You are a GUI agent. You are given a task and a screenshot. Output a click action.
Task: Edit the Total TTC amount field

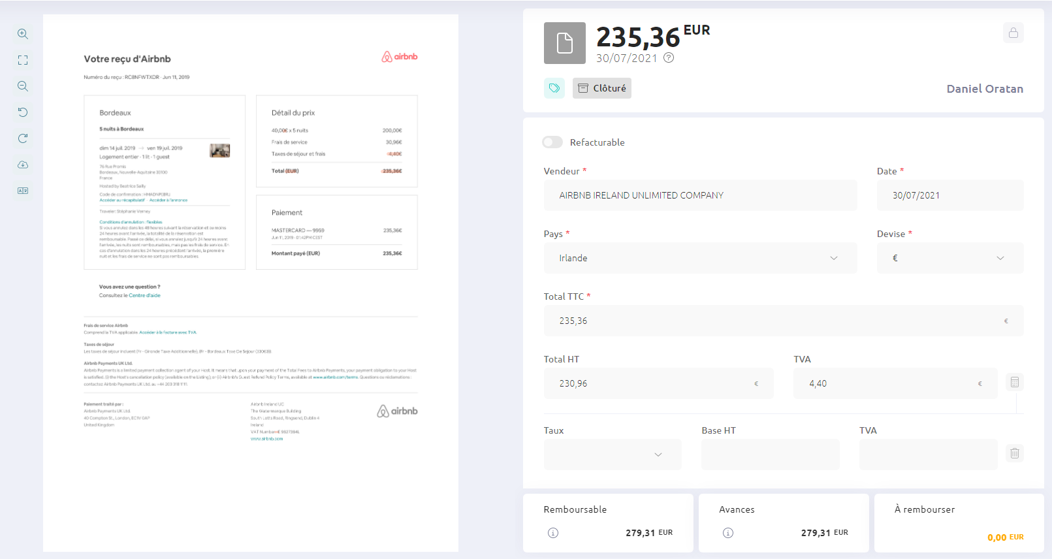coord(784,321)
